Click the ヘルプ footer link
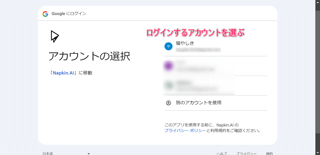Screen dimensions: 320x155 tap(222, 153)
